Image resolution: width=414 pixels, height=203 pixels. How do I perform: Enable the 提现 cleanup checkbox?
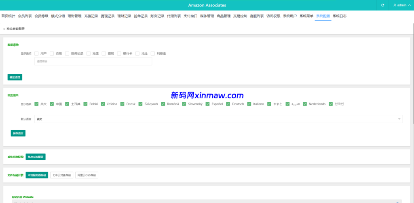[x=104, y=54]
